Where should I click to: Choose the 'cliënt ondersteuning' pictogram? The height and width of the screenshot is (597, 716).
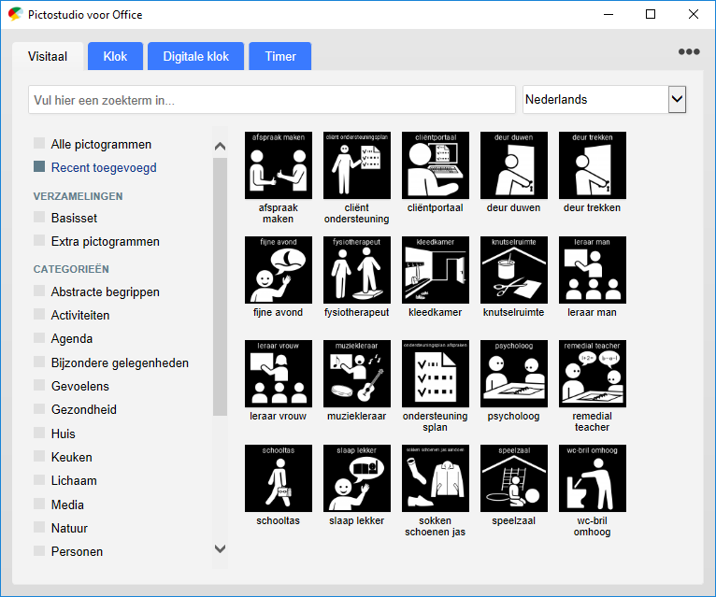click(x=357, y=165)
